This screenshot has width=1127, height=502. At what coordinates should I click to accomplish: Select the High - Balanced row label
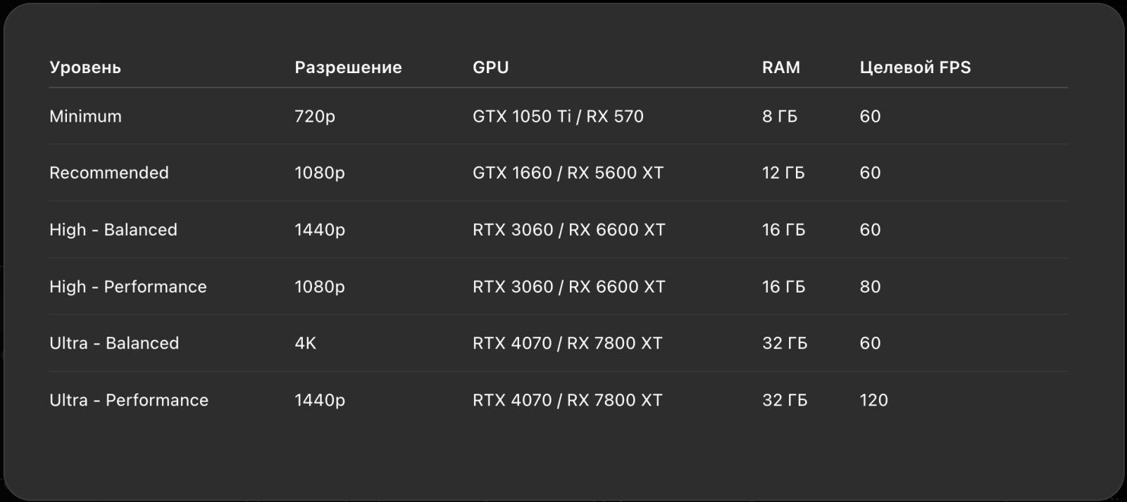113,230
